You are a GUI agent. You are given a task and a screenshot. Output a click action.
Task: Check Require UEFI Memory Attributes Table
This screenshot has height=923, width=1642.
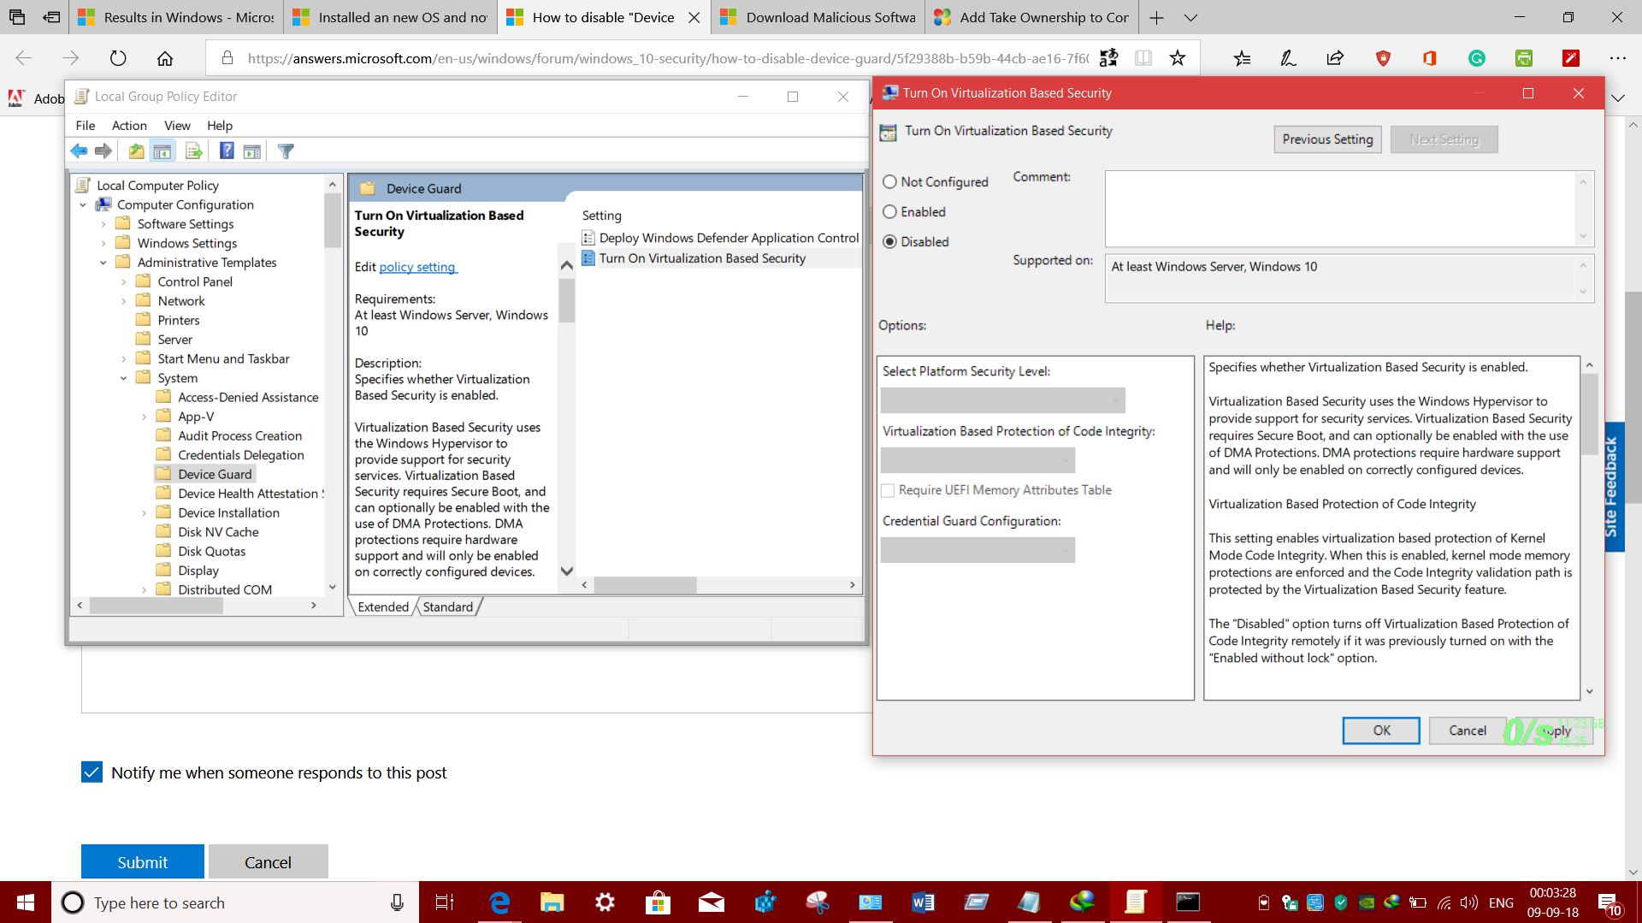[x=889, y=490]
